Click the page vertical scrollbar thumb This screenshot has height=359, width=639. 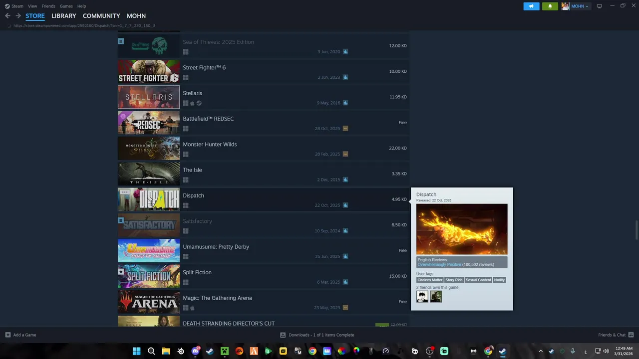[x=636, y=230]
